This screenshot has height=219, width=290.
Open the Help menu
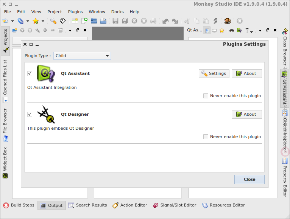point(134,12)
